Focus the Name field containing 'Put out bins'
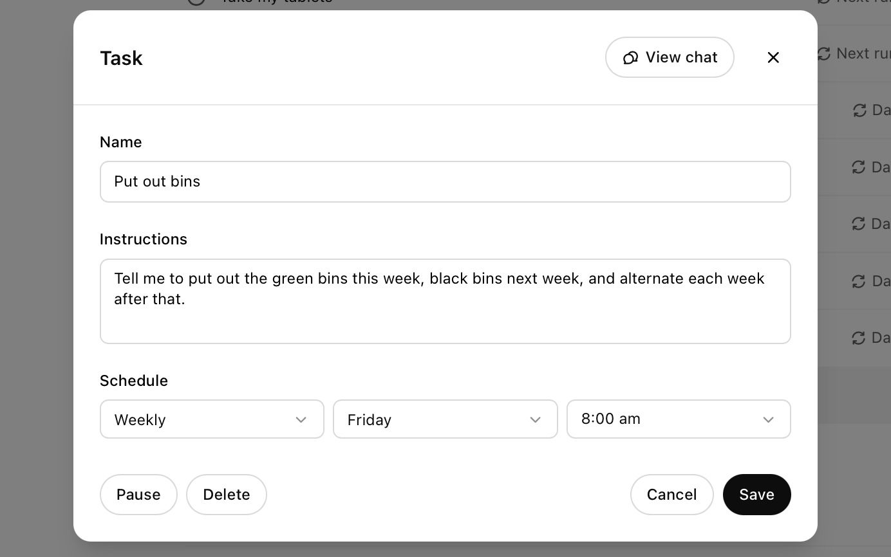The height and width of the screenshot is (557, 891). click(445, 181)
